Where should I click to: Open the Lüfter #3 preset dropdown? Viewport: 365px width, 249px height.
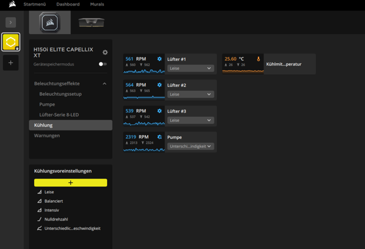(x=191, y=120)
